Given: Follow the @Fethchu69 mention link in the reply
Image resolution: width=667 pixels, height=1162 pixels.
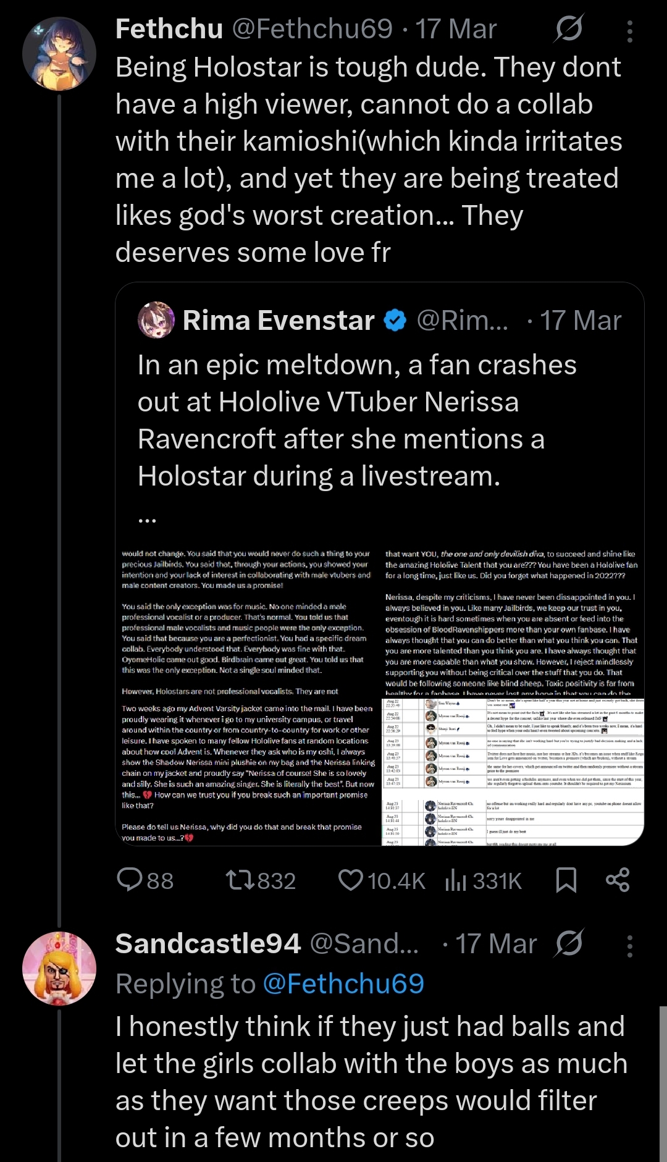Looking at the screenshot, I should pyautogui.click(x=343, y=983).
